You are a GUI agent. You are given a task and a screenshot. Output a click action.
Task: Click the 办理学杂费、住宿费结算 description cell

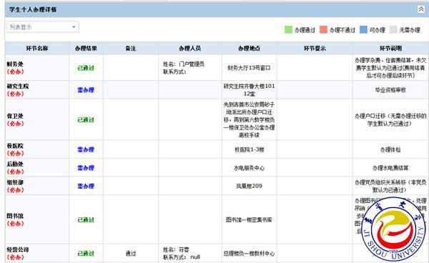[x=390, y=68]
